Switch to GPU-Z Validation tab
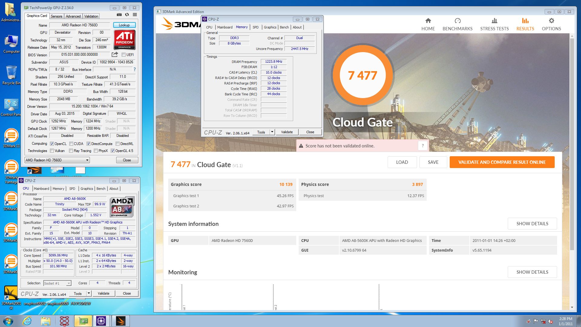The image size is (581, 327). pyautogui.click(x=91, y=16)
